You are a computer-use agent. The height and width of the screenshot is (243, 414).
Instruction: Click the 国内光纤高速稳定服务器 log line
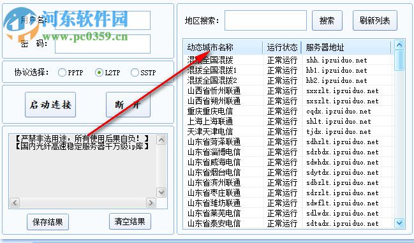click(x=82, y=146)
